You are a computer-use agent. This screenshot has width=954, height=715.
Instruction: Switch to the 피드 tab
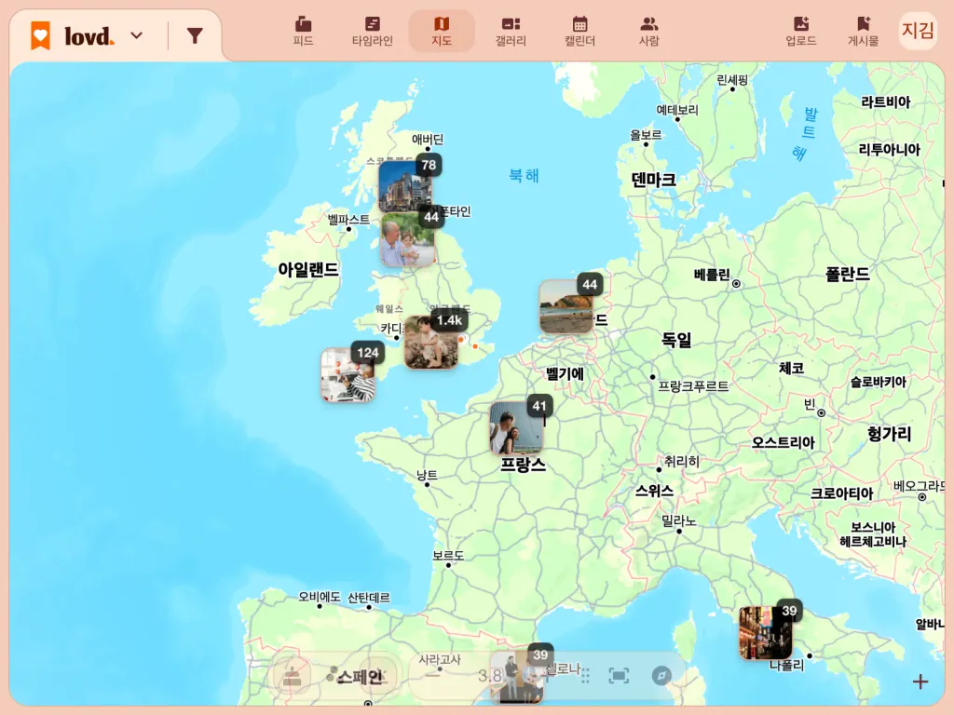(303, 31)
